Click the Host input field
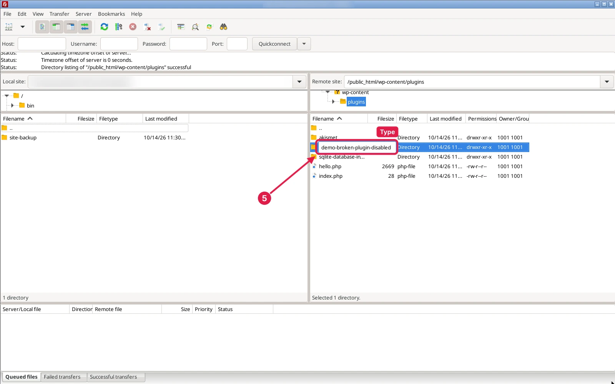The width and height of the screenshot is (615, 384). click(42, 44)
